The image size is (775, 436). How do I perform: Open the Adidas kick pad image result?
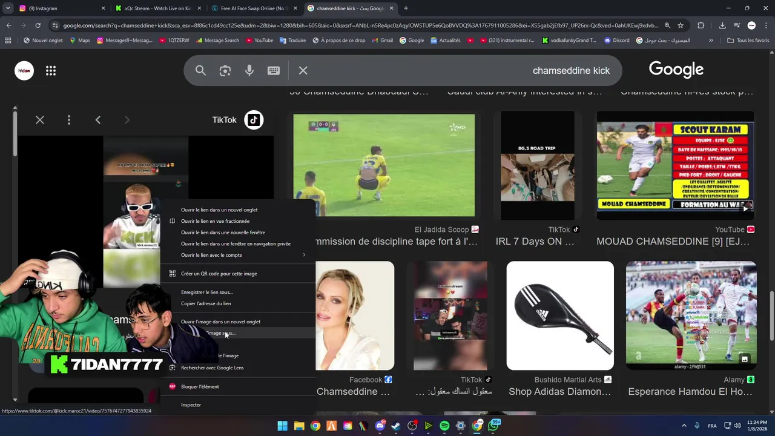click(560, 315)
